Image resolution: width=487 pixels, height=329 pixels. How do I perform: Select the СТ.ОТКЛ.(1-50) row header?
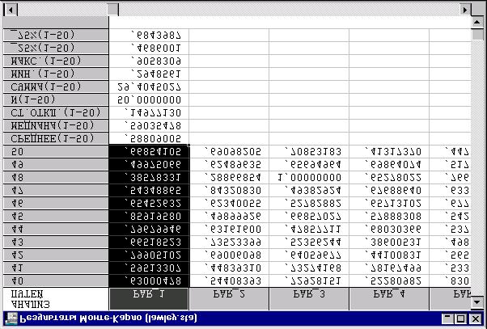coord(56,112)
